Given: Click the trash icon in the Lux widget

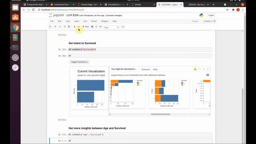Looking at the screenshot, I should pos(204,69).
